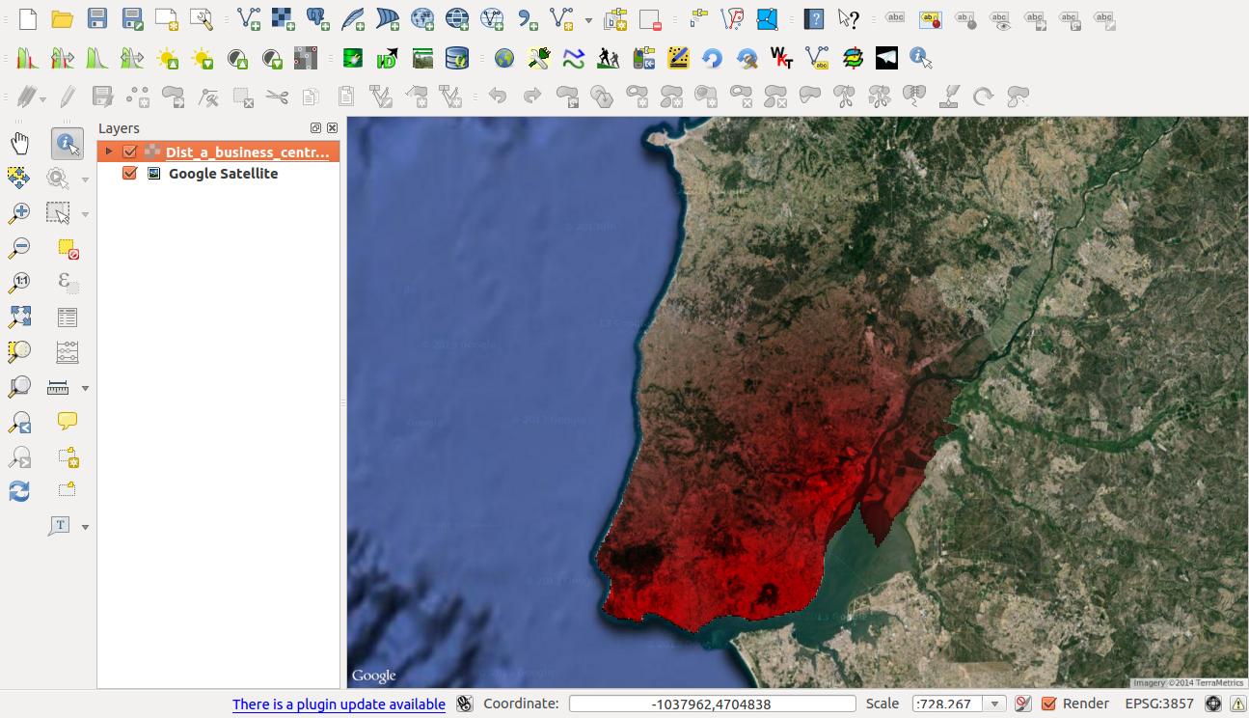1249x718 pixels.
Task: Save the current project
Action: [96, 18]
